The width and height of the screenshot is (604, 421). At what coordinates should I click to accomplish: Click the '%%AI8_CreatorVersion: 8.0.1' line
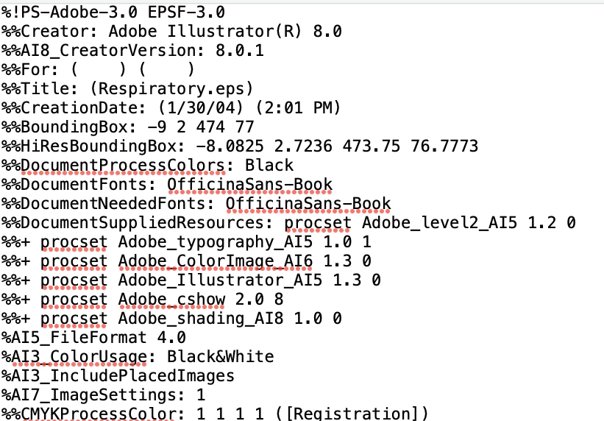[x=132, y=51]
